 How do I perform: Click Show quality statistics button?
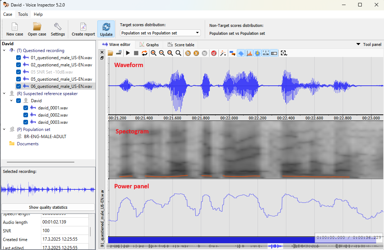click(x=48, y=207)
